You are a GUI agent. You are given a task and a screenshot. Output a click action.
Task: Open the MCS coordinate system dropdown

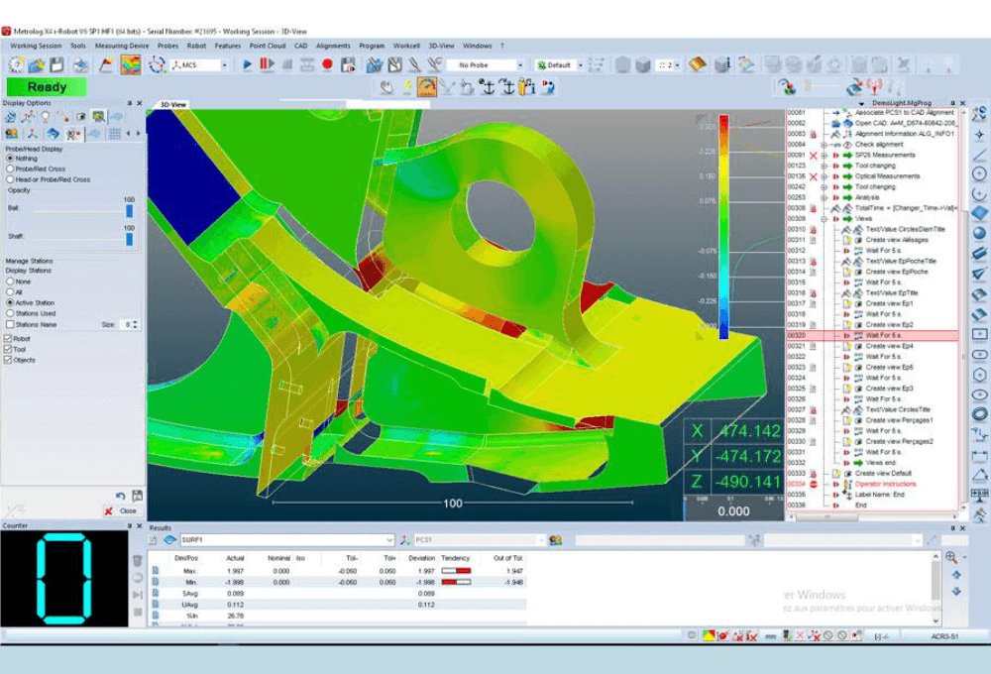tap(223, 65)
